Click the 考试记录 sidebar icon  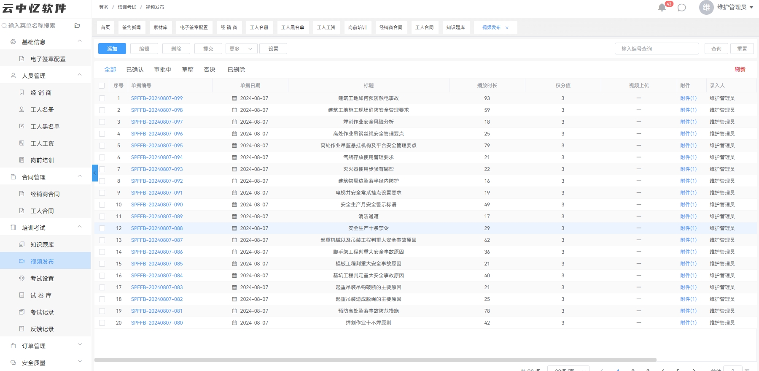click(22, 312)
